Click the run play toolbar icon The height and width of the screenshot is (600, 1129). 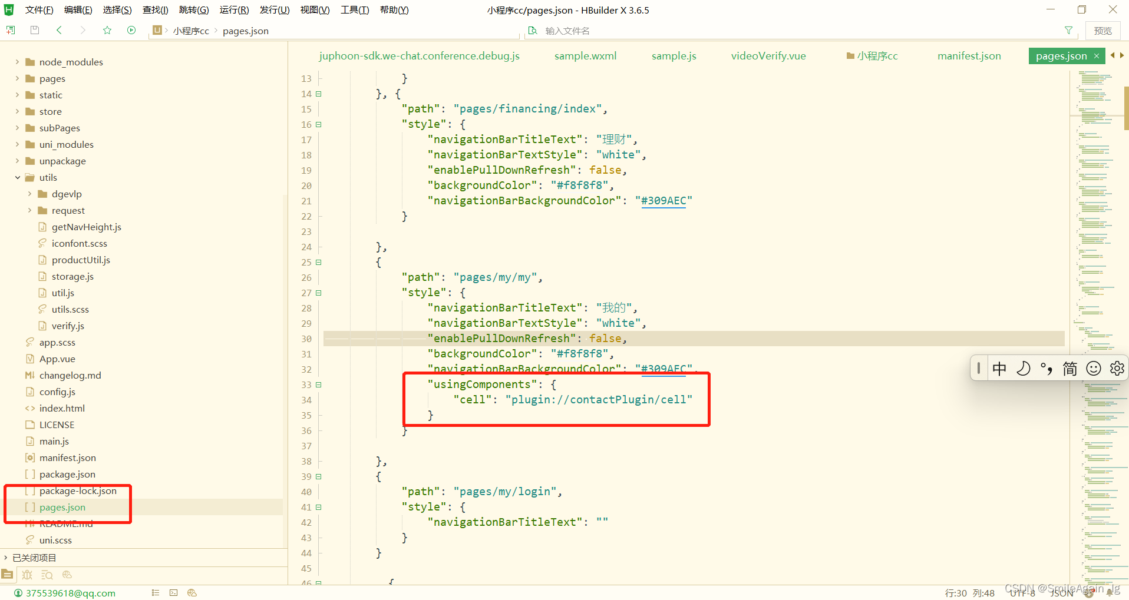coord(131,30)
